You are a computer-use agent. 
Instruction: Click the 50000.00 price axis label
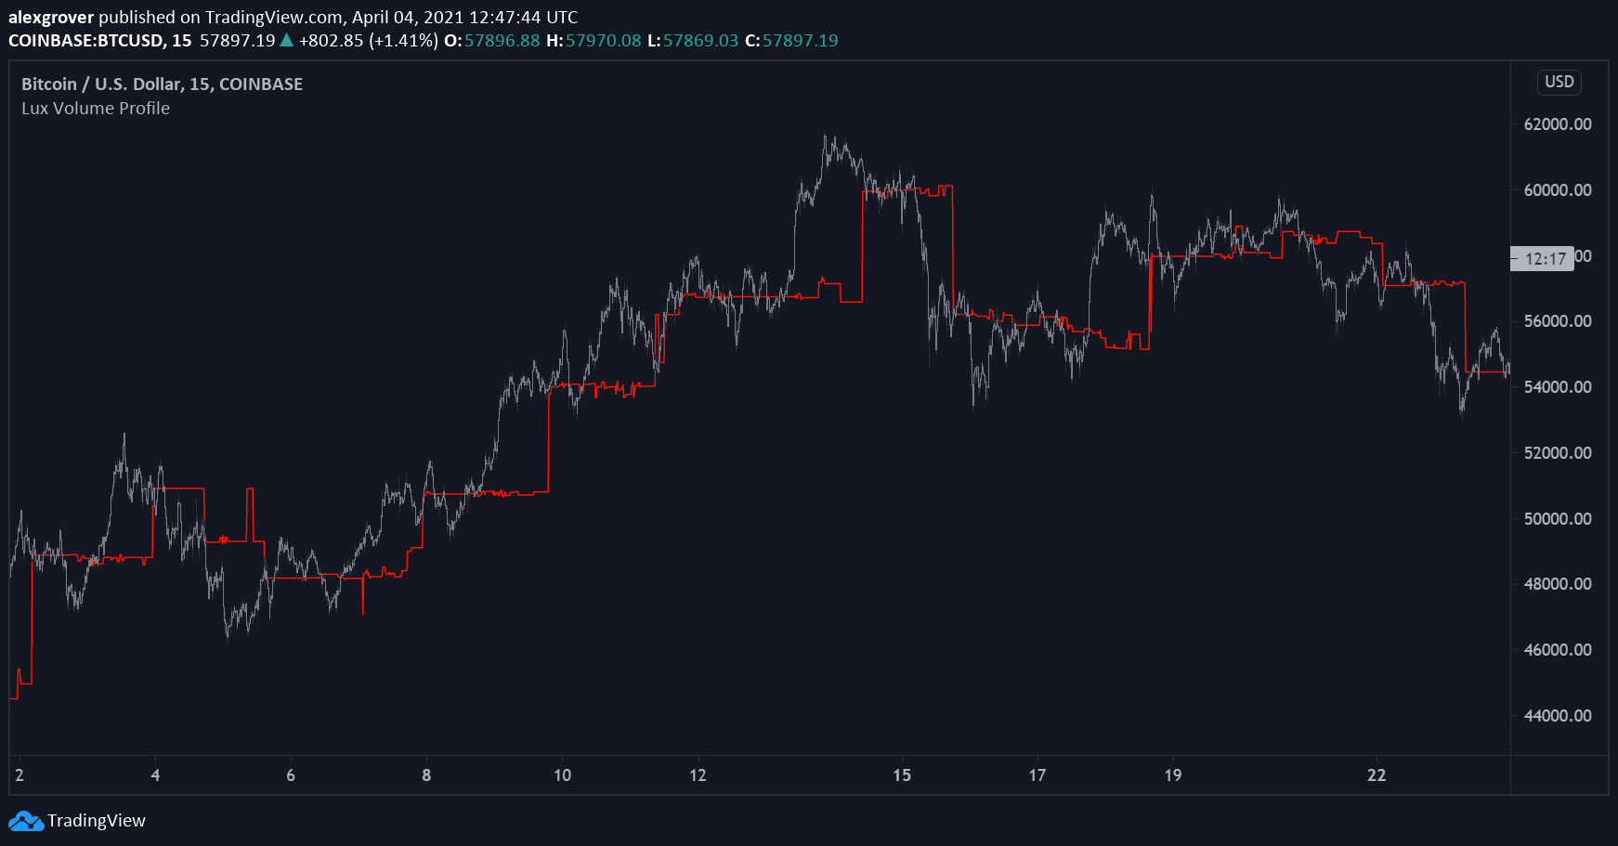pos(1558,519)
